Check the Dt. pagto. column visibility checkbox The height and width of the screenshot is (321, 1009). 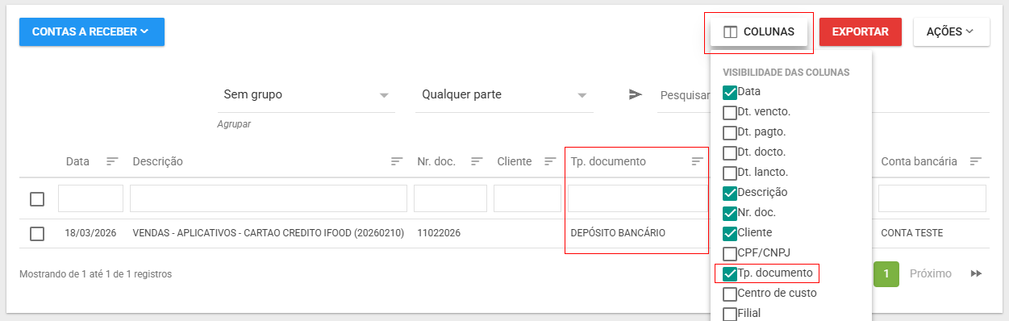tap(730, 132)
